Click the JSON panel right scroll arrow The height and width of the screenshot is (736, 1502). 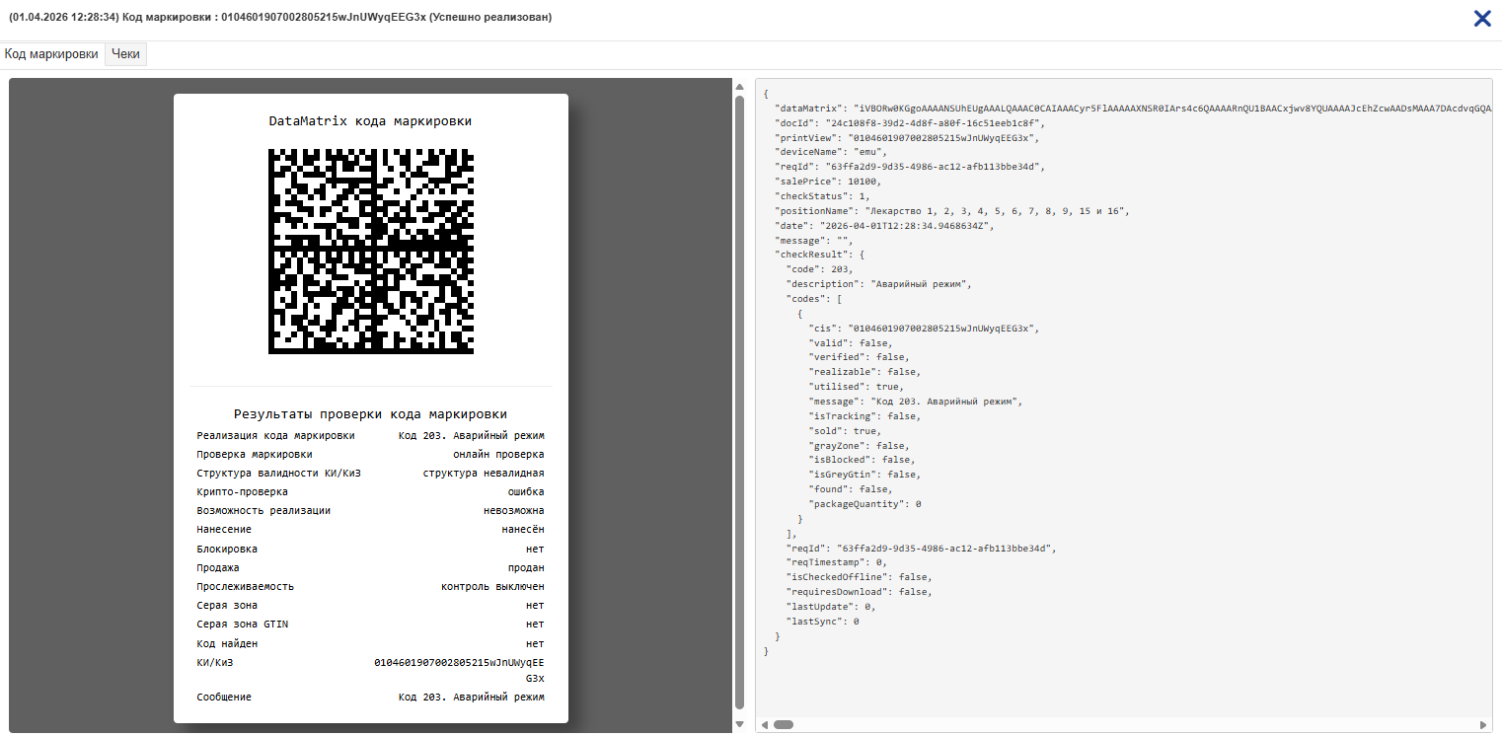coord(1484,724)
